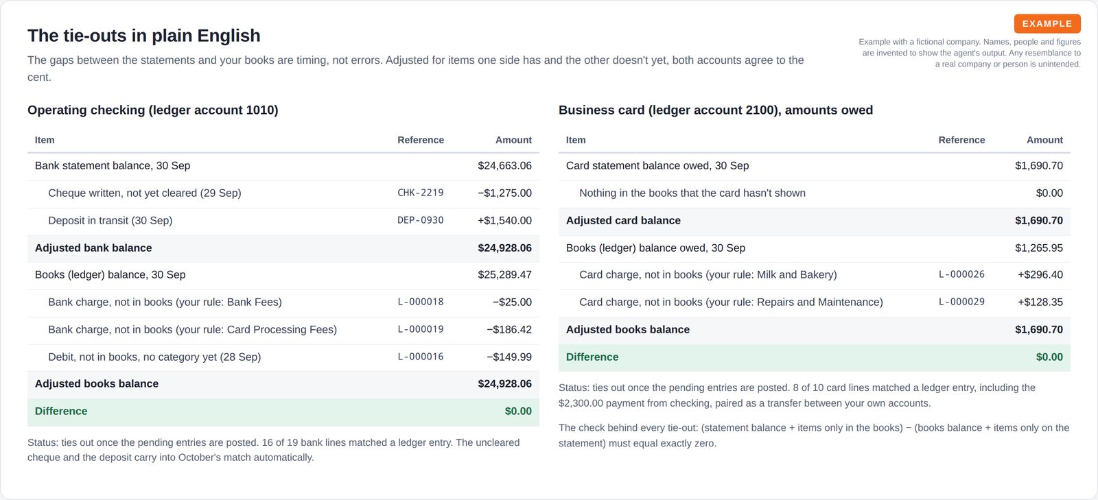Click the fictional company disclaimer note
The width and height of the screenshot is (1098, 500).
click(x=970, y=53)
